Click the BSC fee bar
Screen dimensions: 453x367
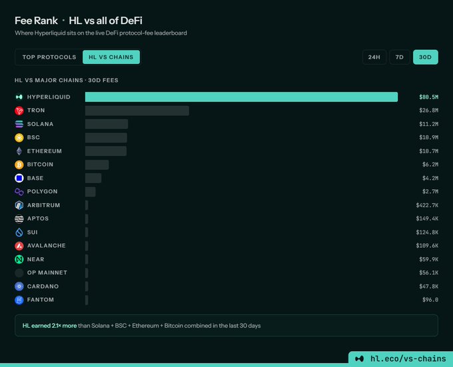(106, 138)
